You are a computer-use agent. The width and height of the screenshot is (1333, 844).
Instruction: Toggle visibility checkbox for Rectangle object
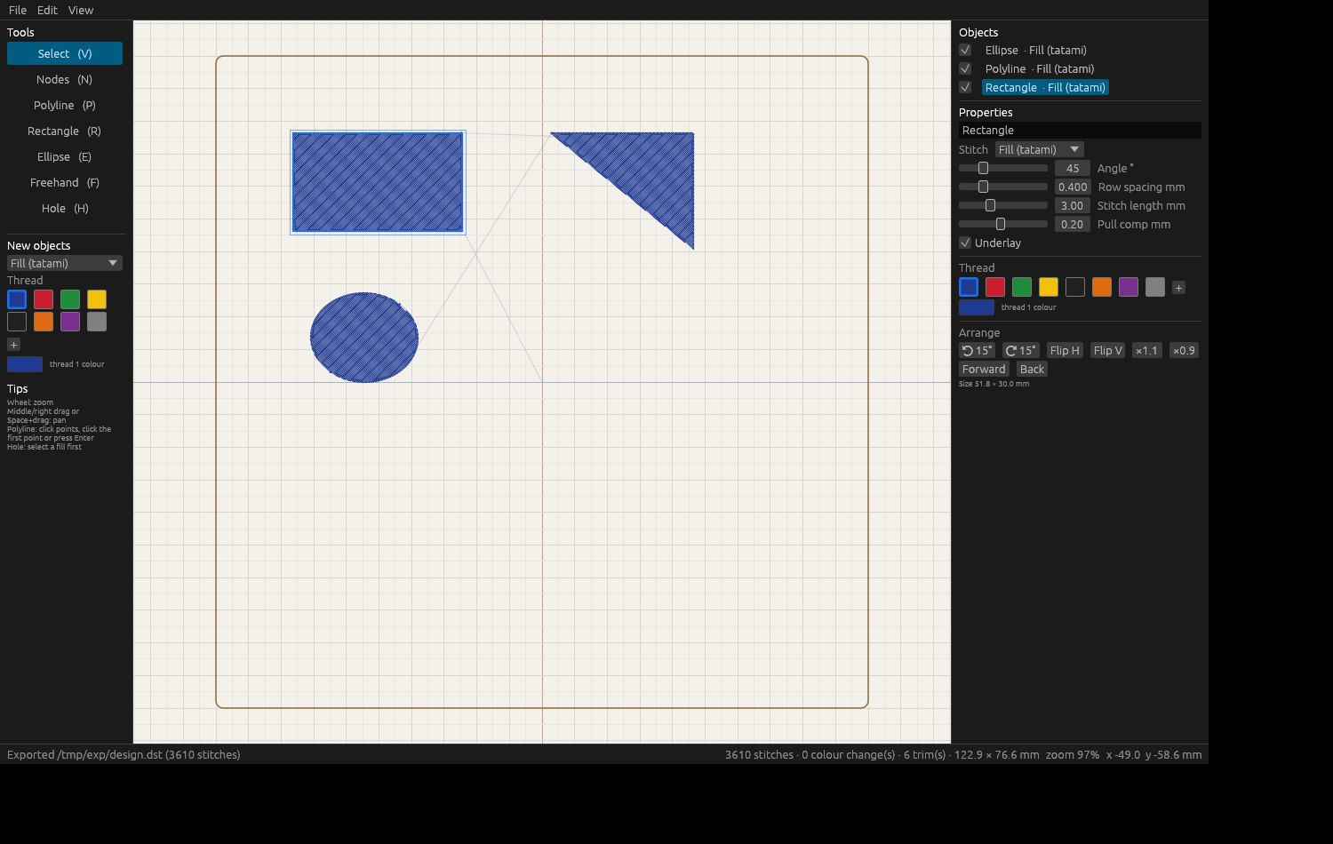click(x=965, y=87)
